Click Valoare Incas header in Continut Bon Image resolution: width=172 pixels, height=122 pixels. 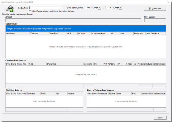coord(159,64)
